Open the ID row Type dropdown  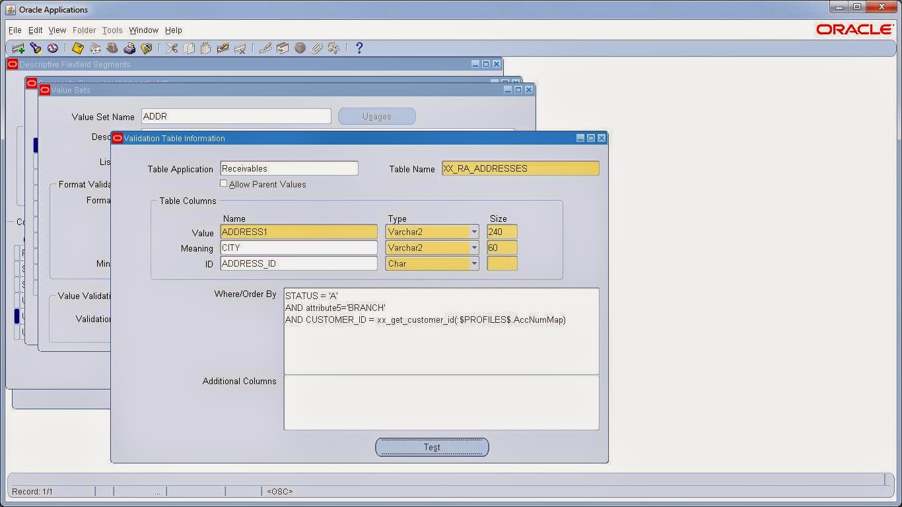click(474, 263)
